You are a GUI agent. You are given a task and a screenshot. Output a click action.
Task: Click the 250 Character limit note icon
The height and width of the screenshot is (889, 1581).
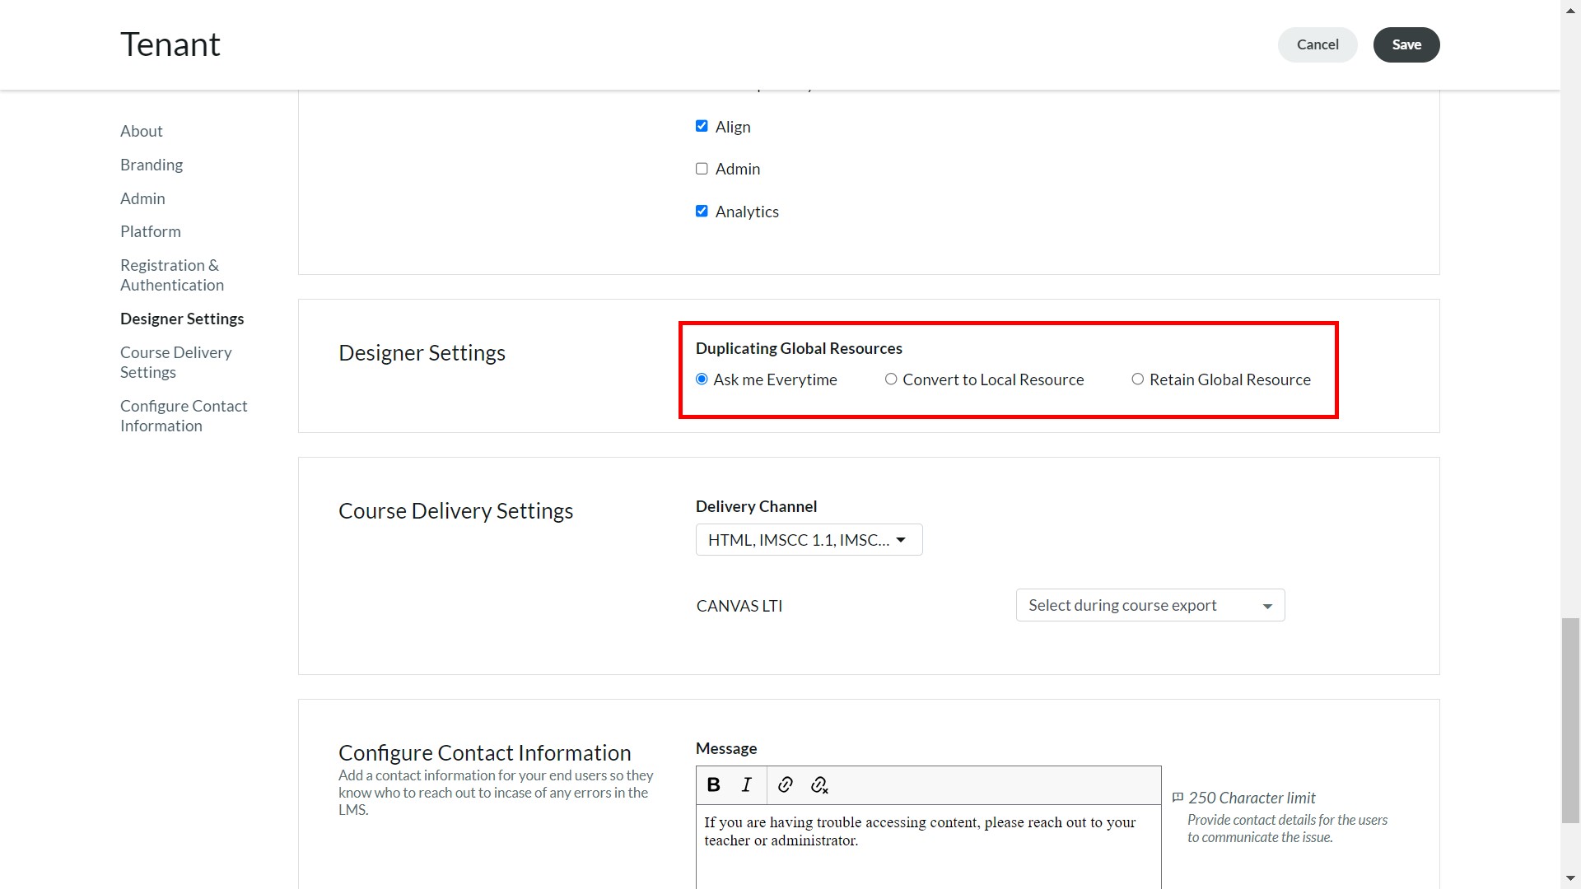(1178, 798)
